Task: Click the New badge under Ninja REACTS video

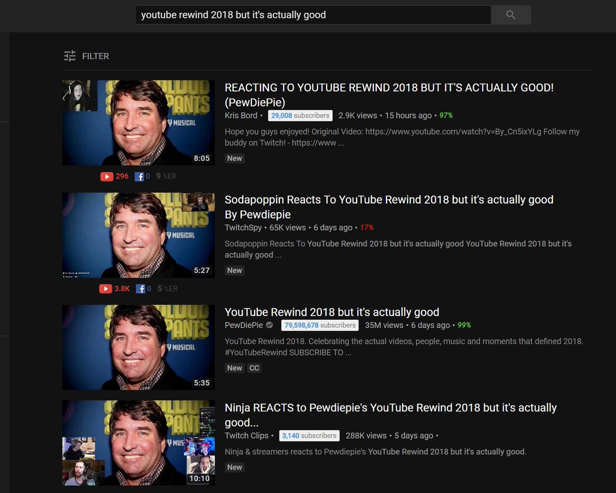Action: pos(235,467)
